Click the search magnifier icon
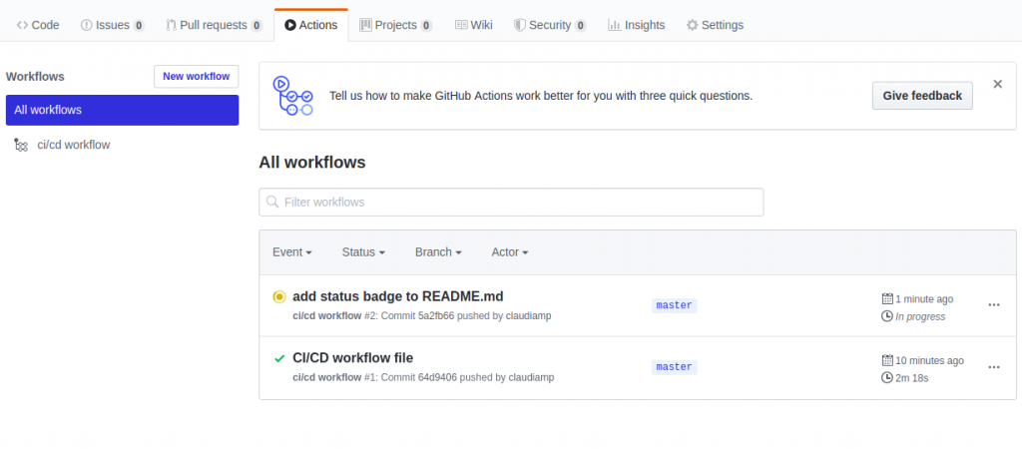Viewport: 1022px width, 449px height. (272, 202)
